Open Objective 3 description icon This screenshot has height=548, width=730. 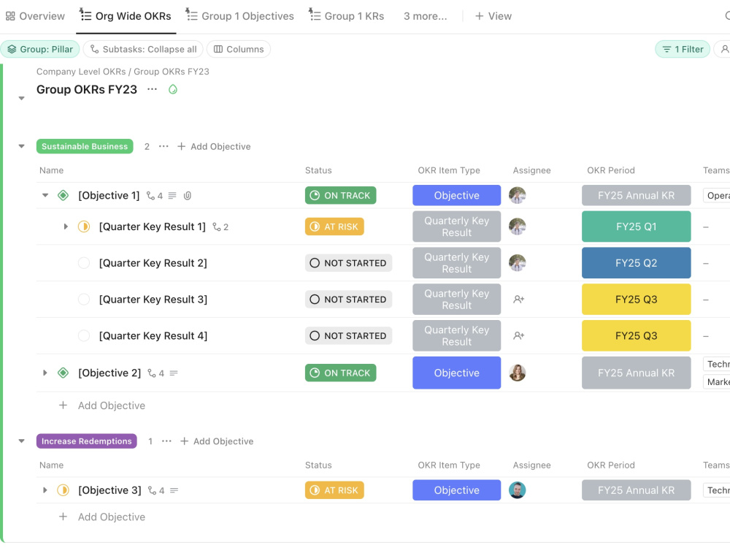click(174, 491)
